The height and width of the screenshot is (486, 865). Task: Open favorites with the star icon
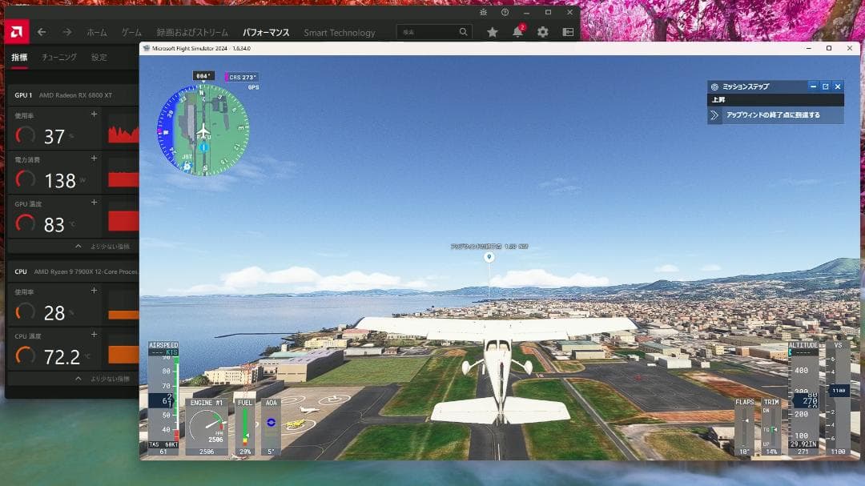pyautogui.click(x=492, y=32)
